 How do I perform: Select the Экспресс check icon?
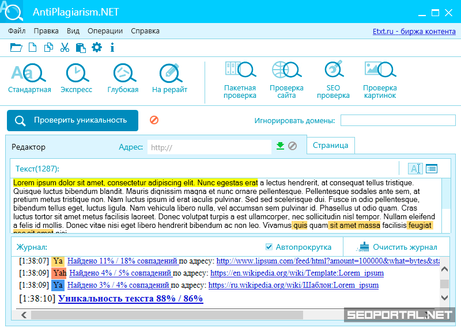point(76,78)
